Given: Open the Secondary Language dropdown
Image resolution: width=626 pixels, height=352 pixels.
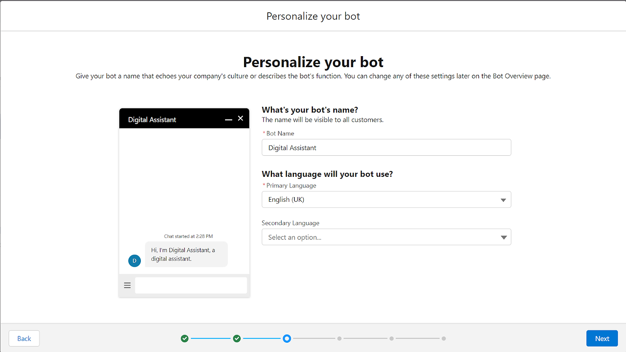Looking at the screenshot, I should tap(386, 237).
